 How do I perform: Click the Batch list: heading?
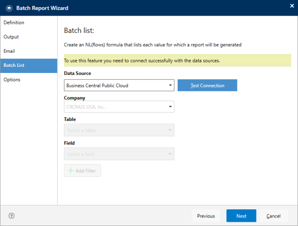tap(79, 31)
